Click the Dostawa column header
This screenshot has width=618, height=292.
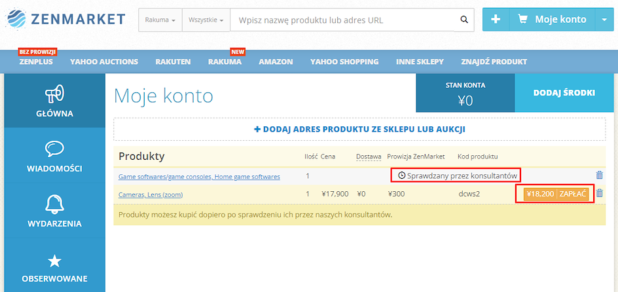click(x=369, y=157)
